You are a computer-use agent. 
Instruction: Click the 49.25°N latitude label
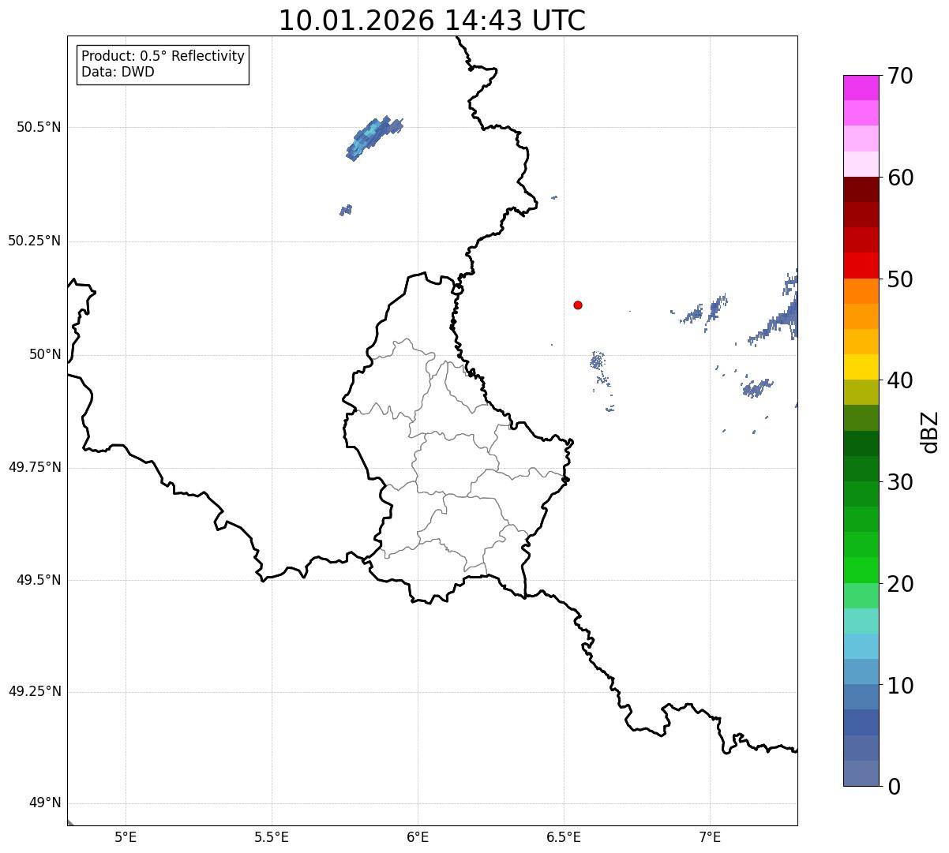[x=34, y=691]
